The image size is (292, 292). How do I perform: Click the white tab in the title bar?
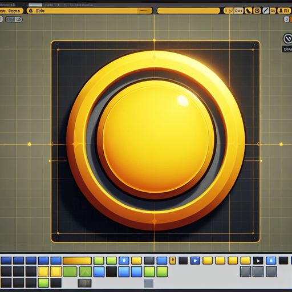coord(35,5)
